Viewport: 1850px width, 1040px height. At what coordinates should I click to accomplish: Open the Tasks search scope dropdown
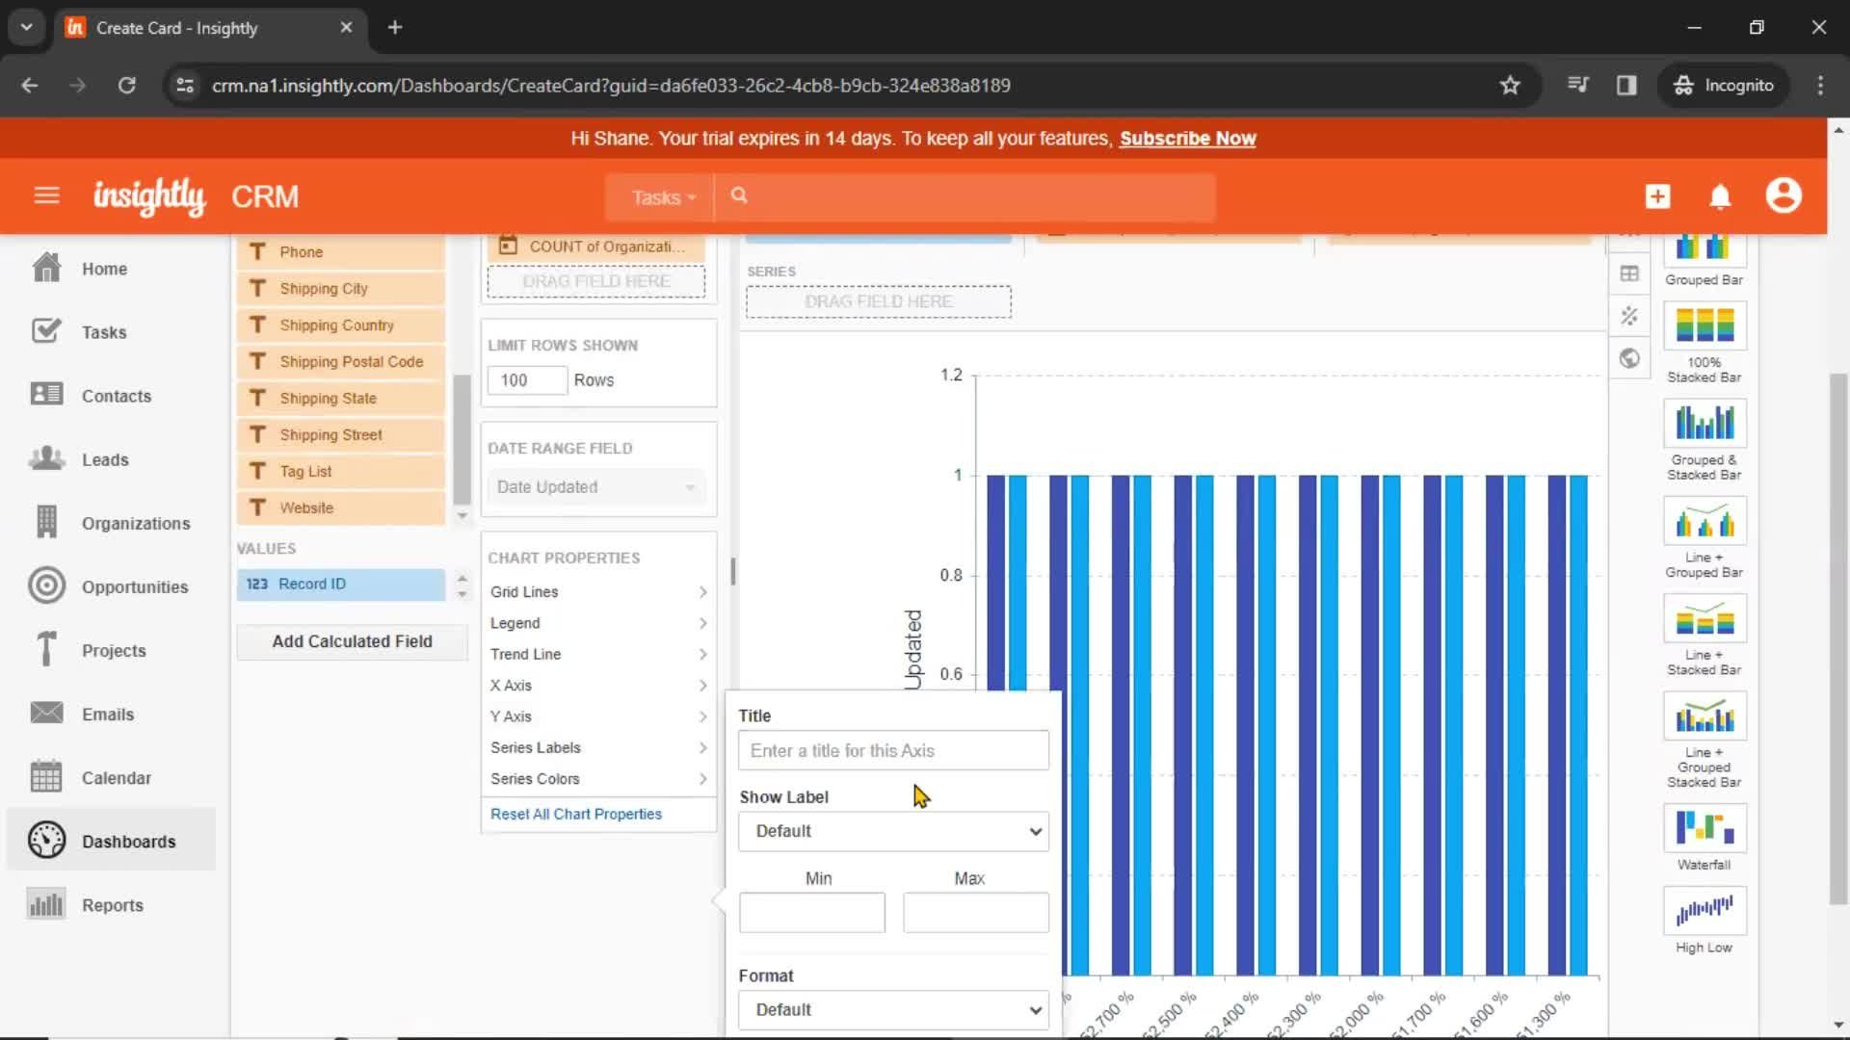[x=663, y=197]
